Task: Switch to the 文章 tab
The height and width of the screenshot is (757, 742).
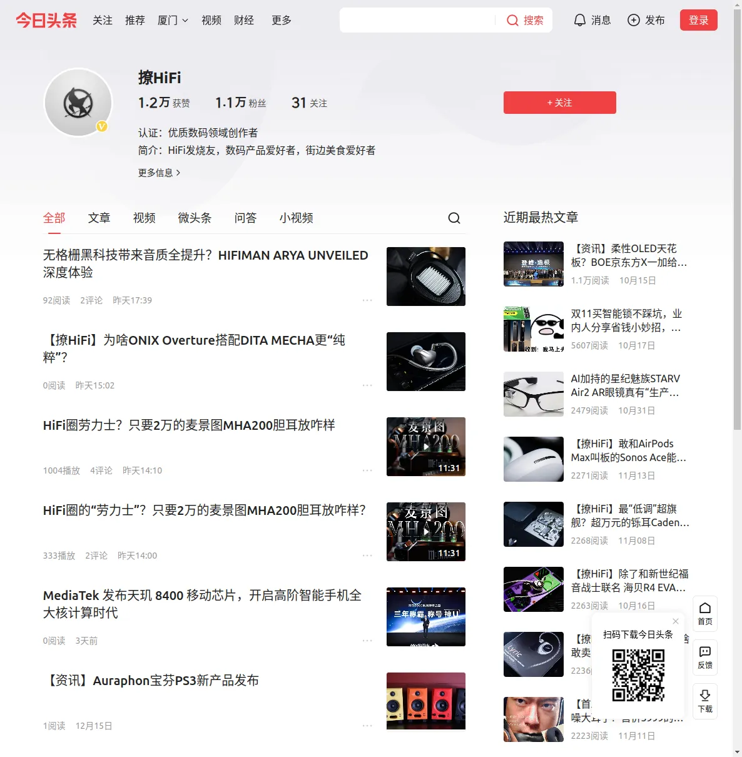Action: coord(99,218)
